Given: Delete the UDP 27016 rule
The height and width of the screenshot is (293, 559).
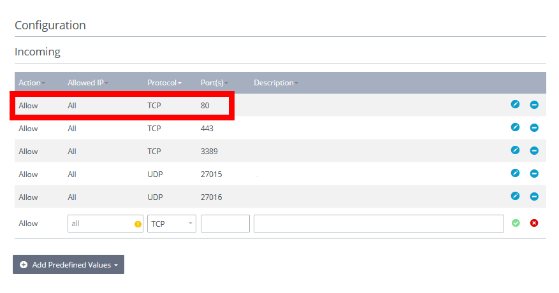Looking at the screenshot, I should (x=534, y=196).
